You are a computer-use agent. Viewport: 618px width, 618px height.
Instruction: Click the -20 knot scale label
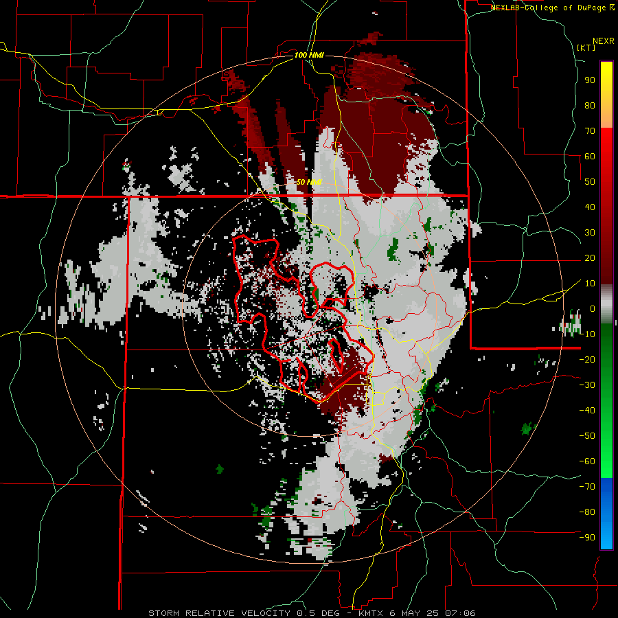pyautogui.click(x=587, y=360)
